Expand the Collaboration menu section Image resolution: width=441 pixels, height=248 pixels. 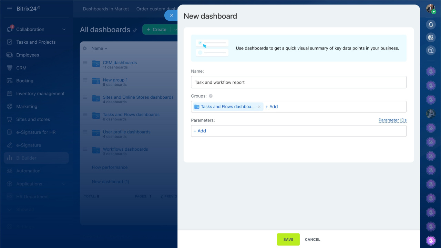[64, 30]
